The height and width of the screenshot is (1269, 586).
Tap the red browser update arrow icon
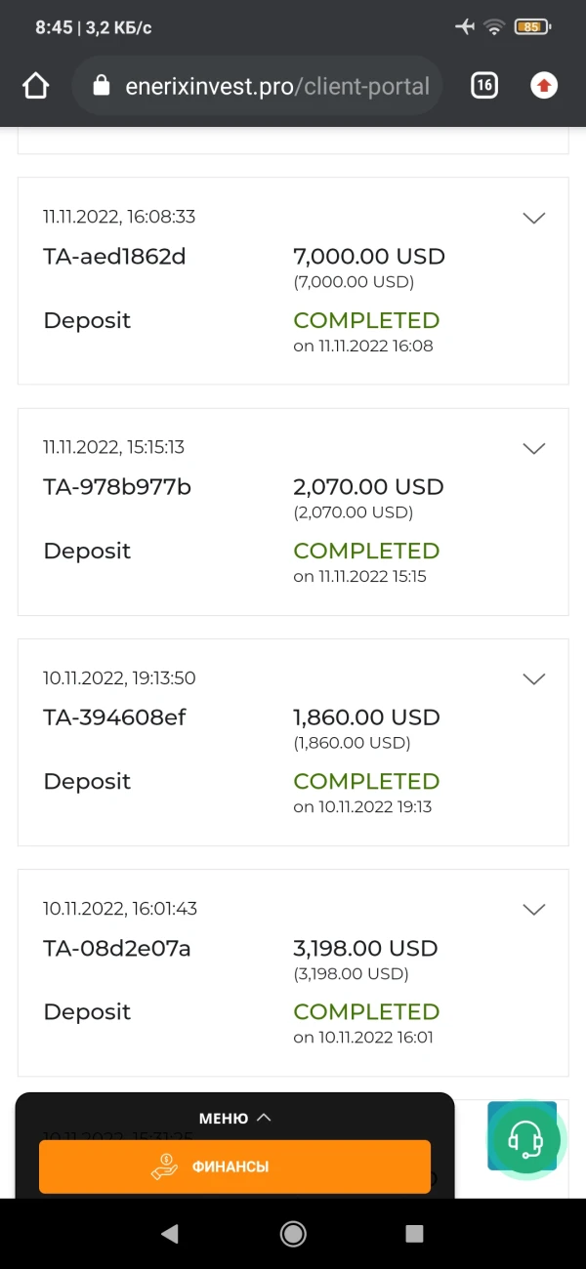pyautogui.click(x=544, y=86)
